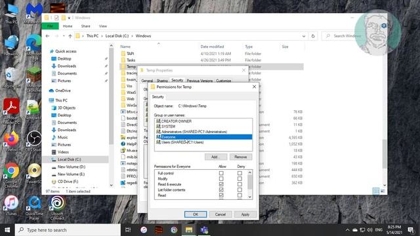Open recent locations dropdown in Explorer
Image resolution: width=420 pixels, height=236 pixels.
tap(64, 36)
